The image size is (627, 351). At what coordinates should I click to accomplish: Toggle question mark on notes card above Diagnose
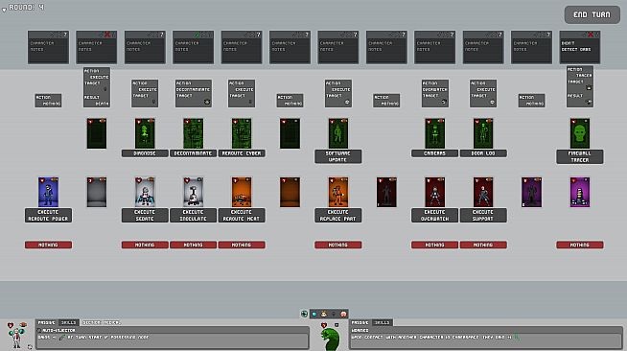coord(162,35)
